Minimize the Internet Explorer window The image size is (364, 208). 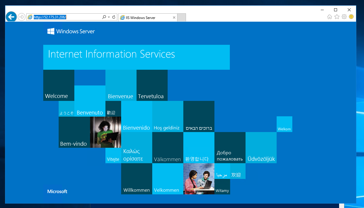click(x=322, y=10)
